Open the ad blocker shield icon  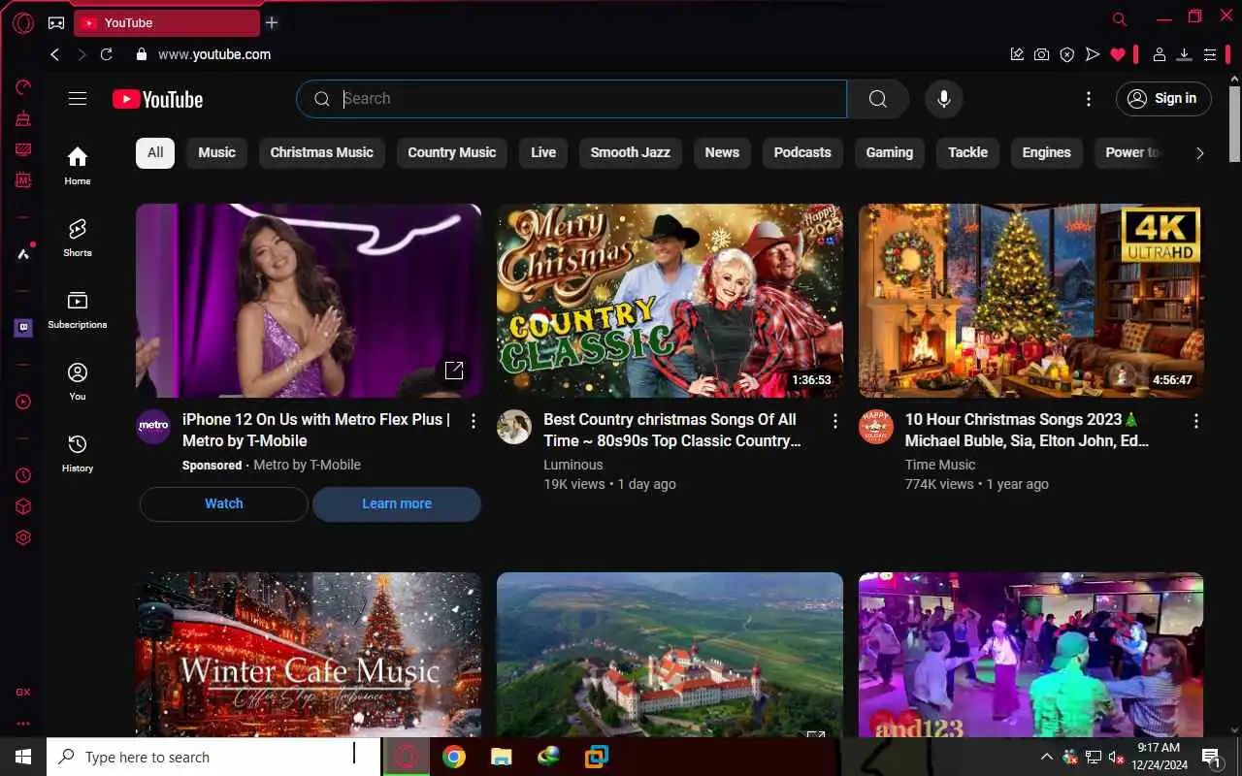click(x=1067, y=54)
